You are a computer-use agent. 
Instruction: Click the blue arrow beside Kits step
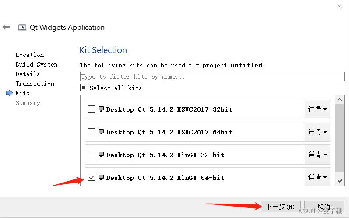click(9, 93)
